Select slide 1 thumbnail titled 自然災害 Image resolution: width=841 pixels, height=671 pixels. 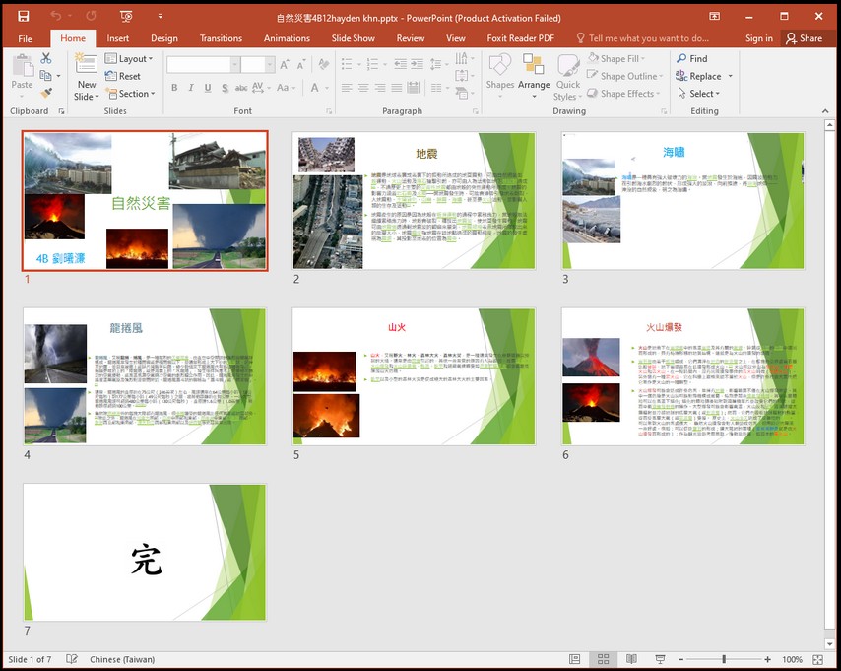tap(145, 200)
